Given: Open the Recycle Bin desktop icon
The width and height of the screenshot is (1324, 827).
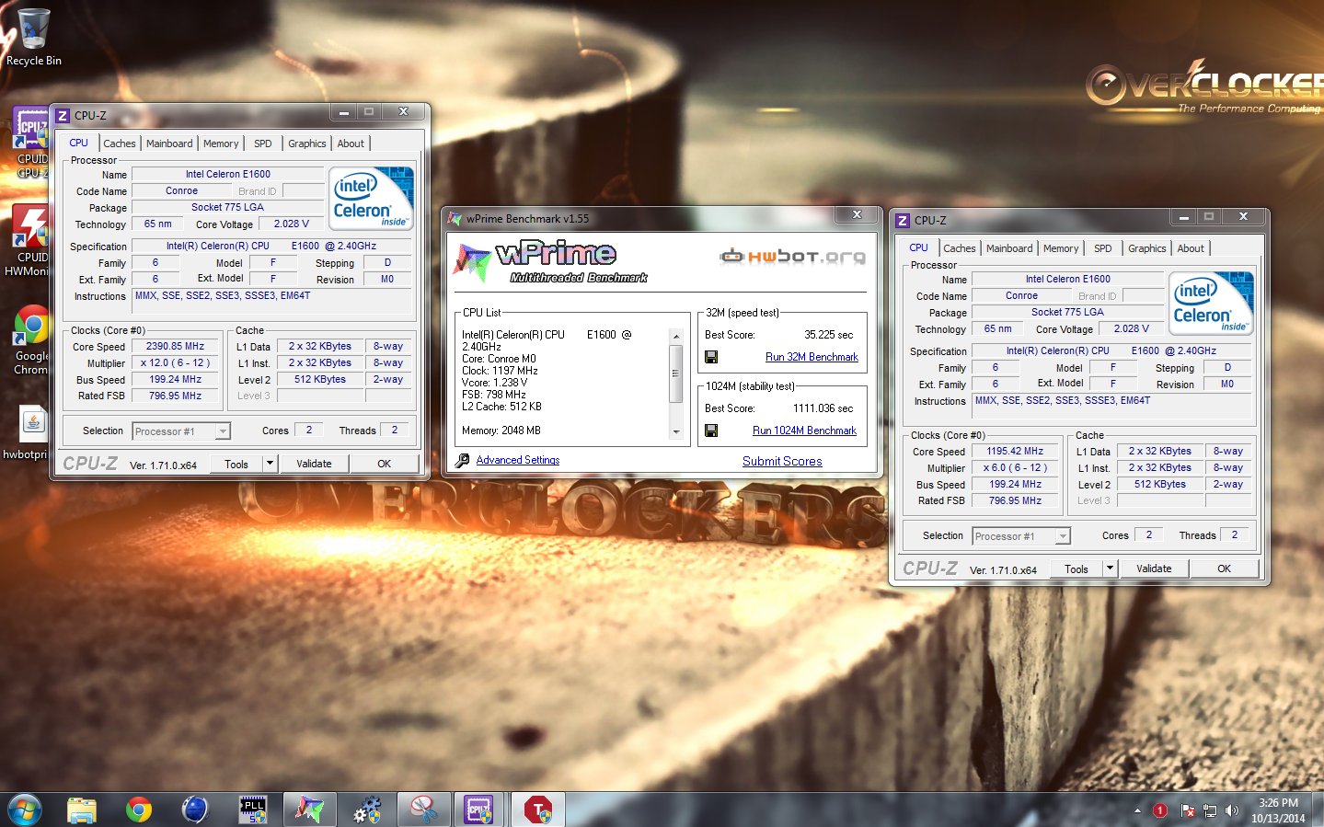Looking at the screenshot, I should tap(33, 37).
